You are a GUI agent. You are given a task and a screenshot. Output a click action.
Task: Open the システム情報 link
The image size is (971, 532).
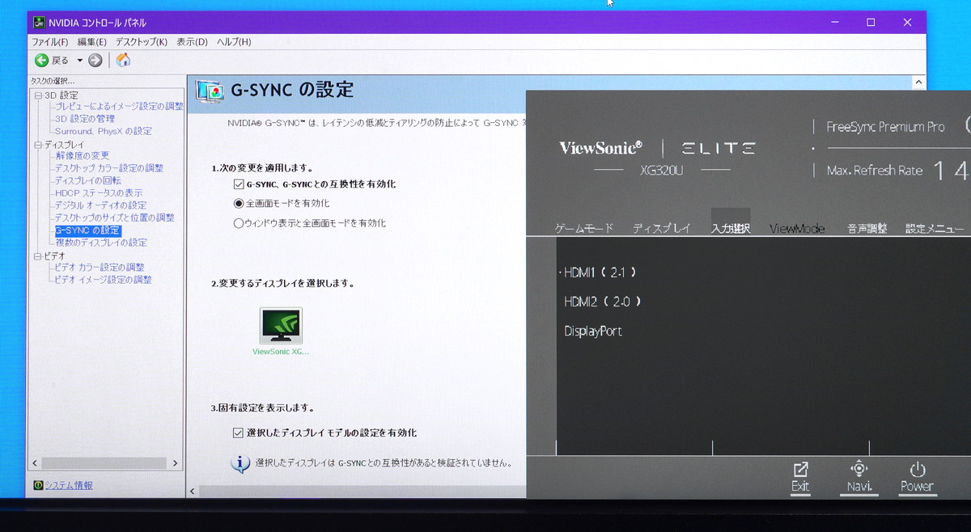(68, 485)
